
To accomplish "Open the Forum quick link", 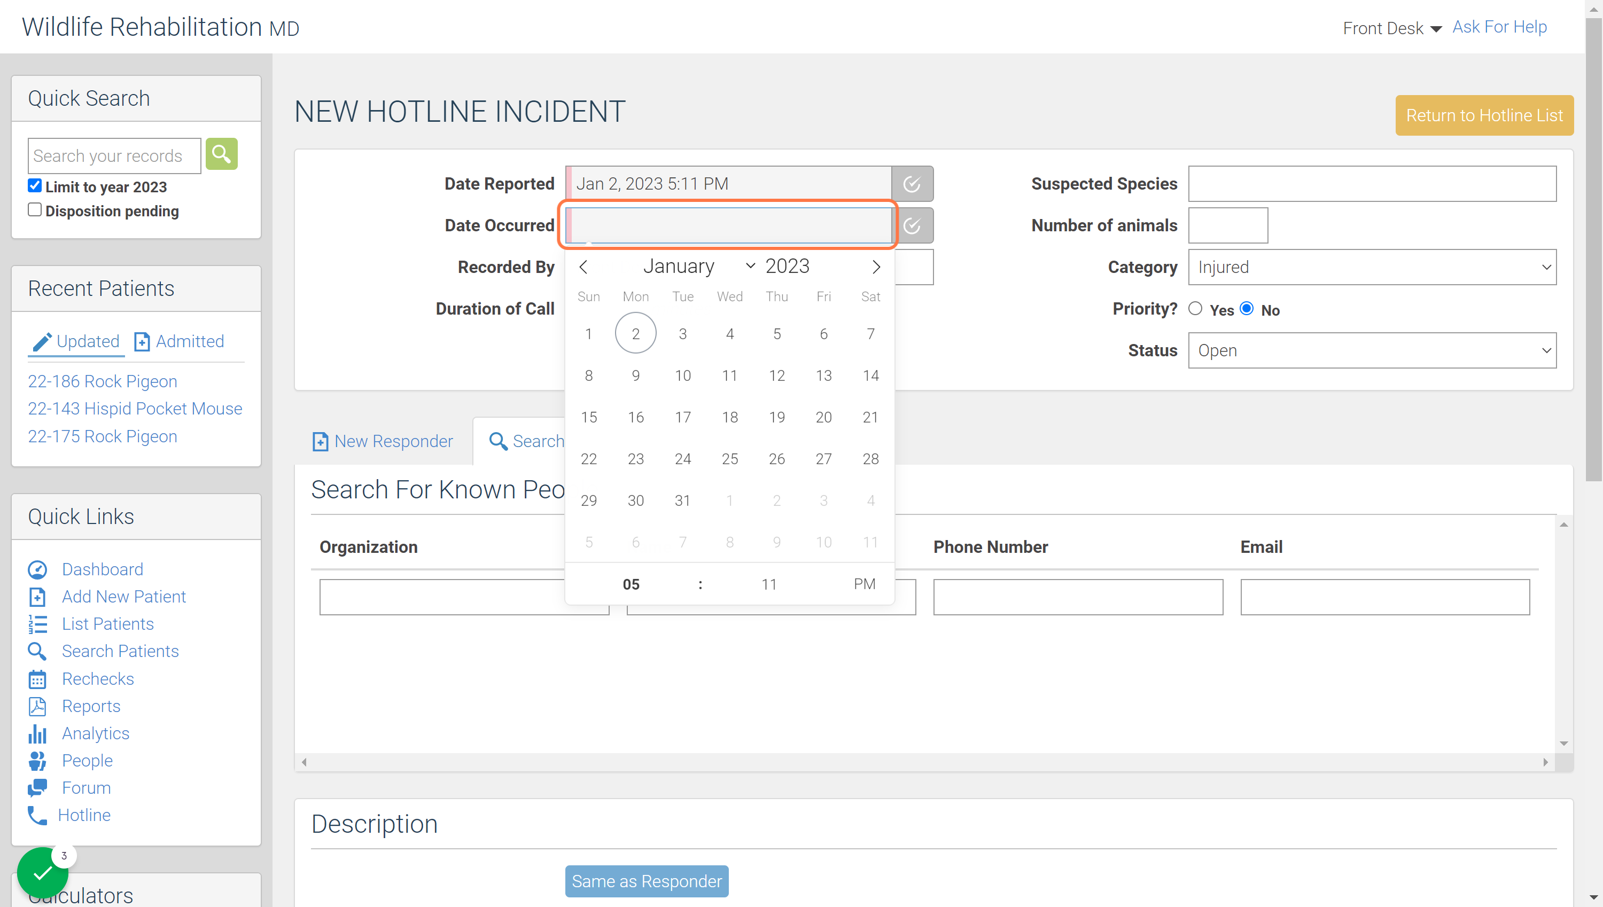I will click(86, 788).
